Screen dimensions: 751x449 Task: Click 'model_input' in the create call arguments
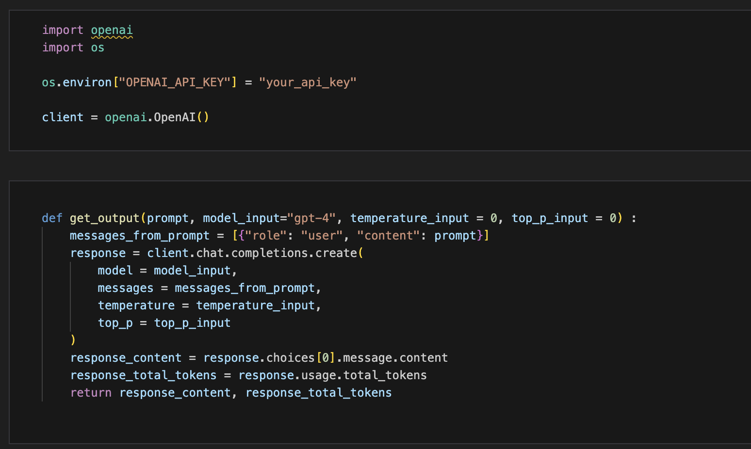point(192,271)
